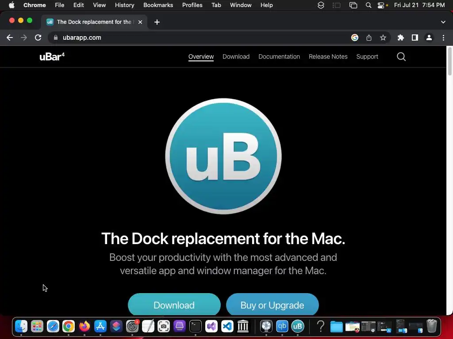The image size is (453, 339).
Task: Open Terminal from the Dock
Action: click(196, 326)
